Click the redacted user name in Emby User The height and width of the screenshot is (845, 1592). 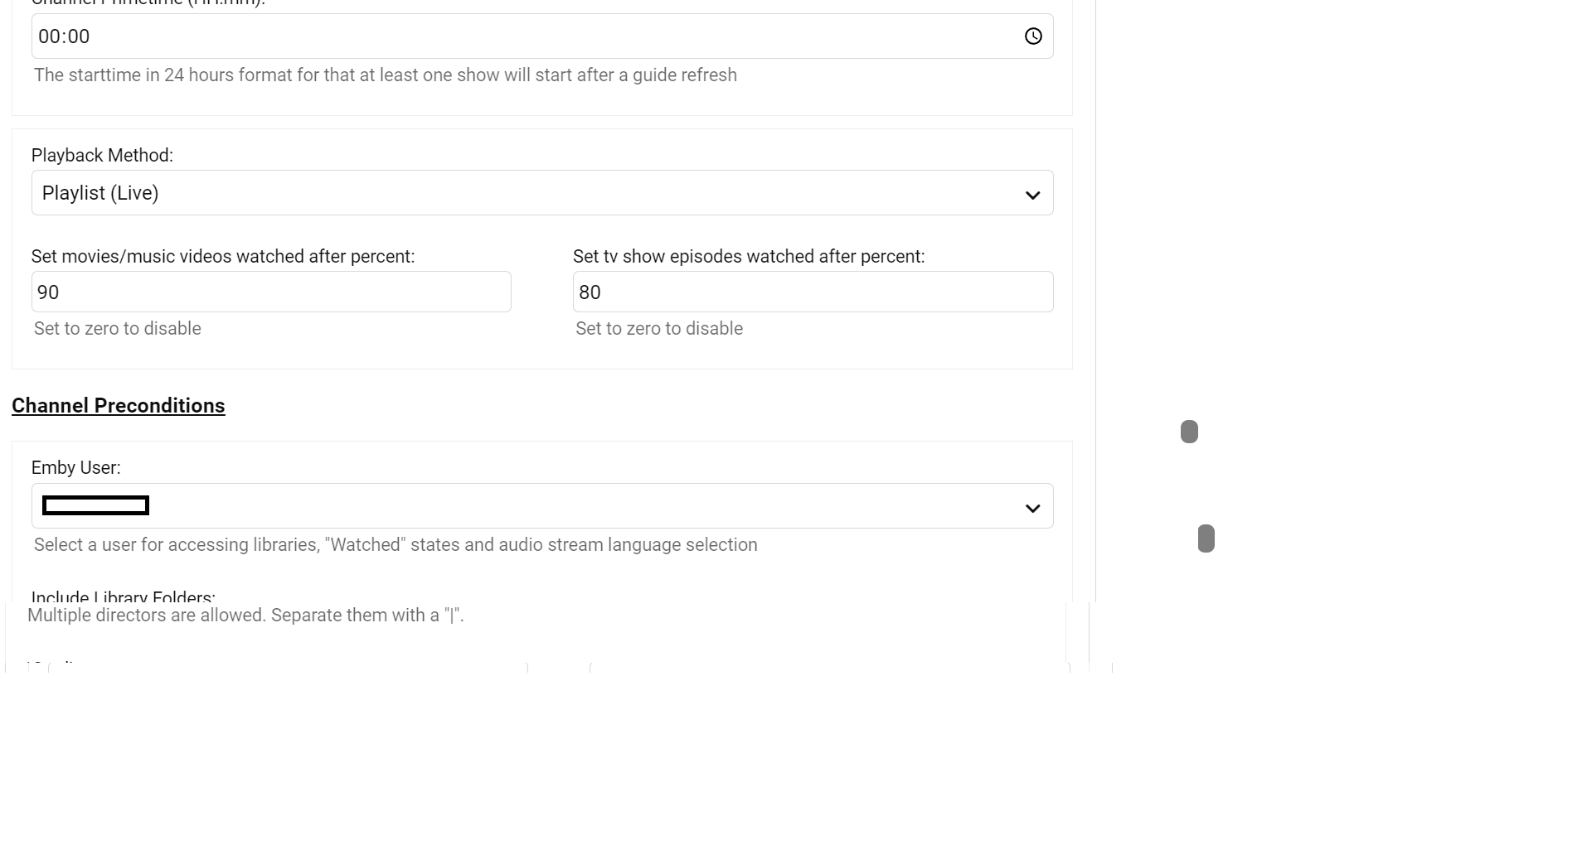[x=95, y=505]
